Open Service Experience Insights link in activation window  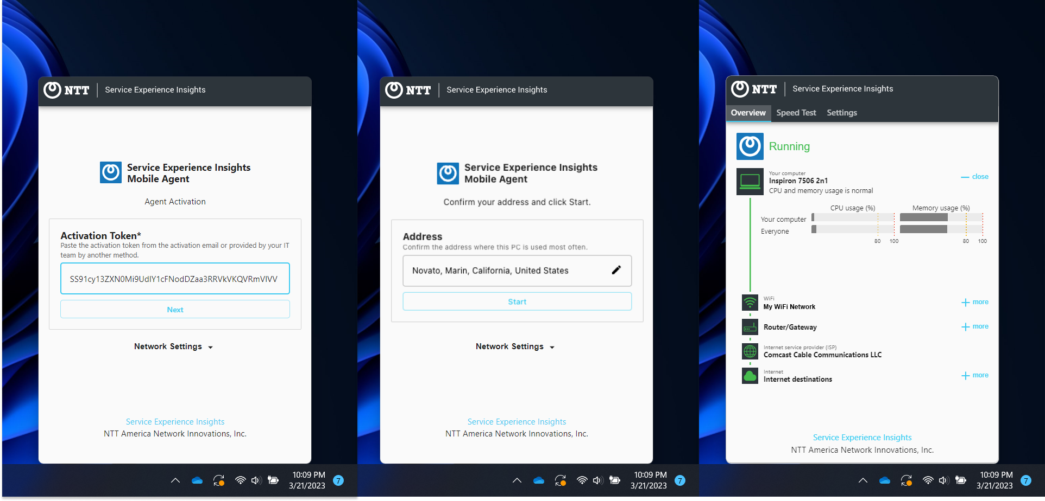click(175, 422)
